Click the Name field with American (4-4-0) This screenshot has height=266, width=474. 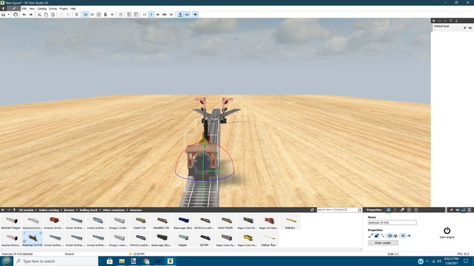[392, 222]
